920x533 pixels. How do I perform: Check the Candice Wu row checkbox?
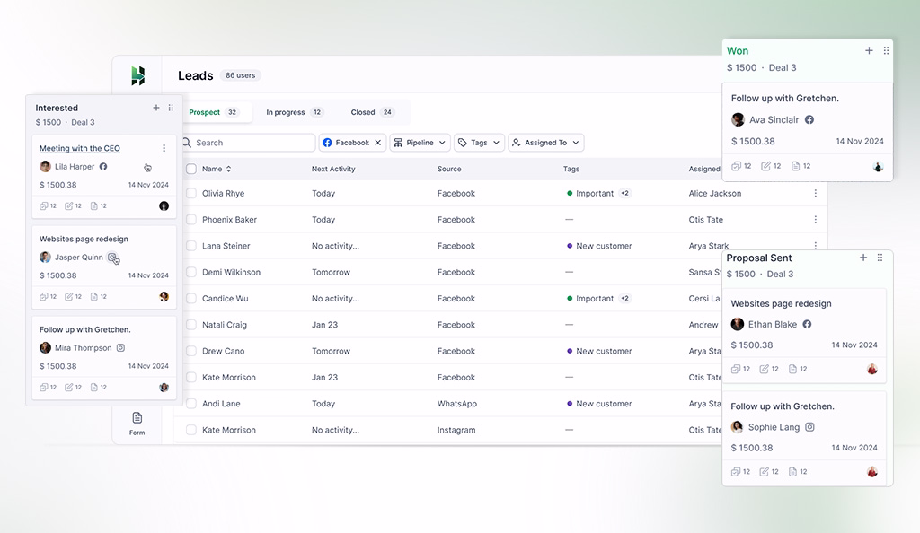191,298
